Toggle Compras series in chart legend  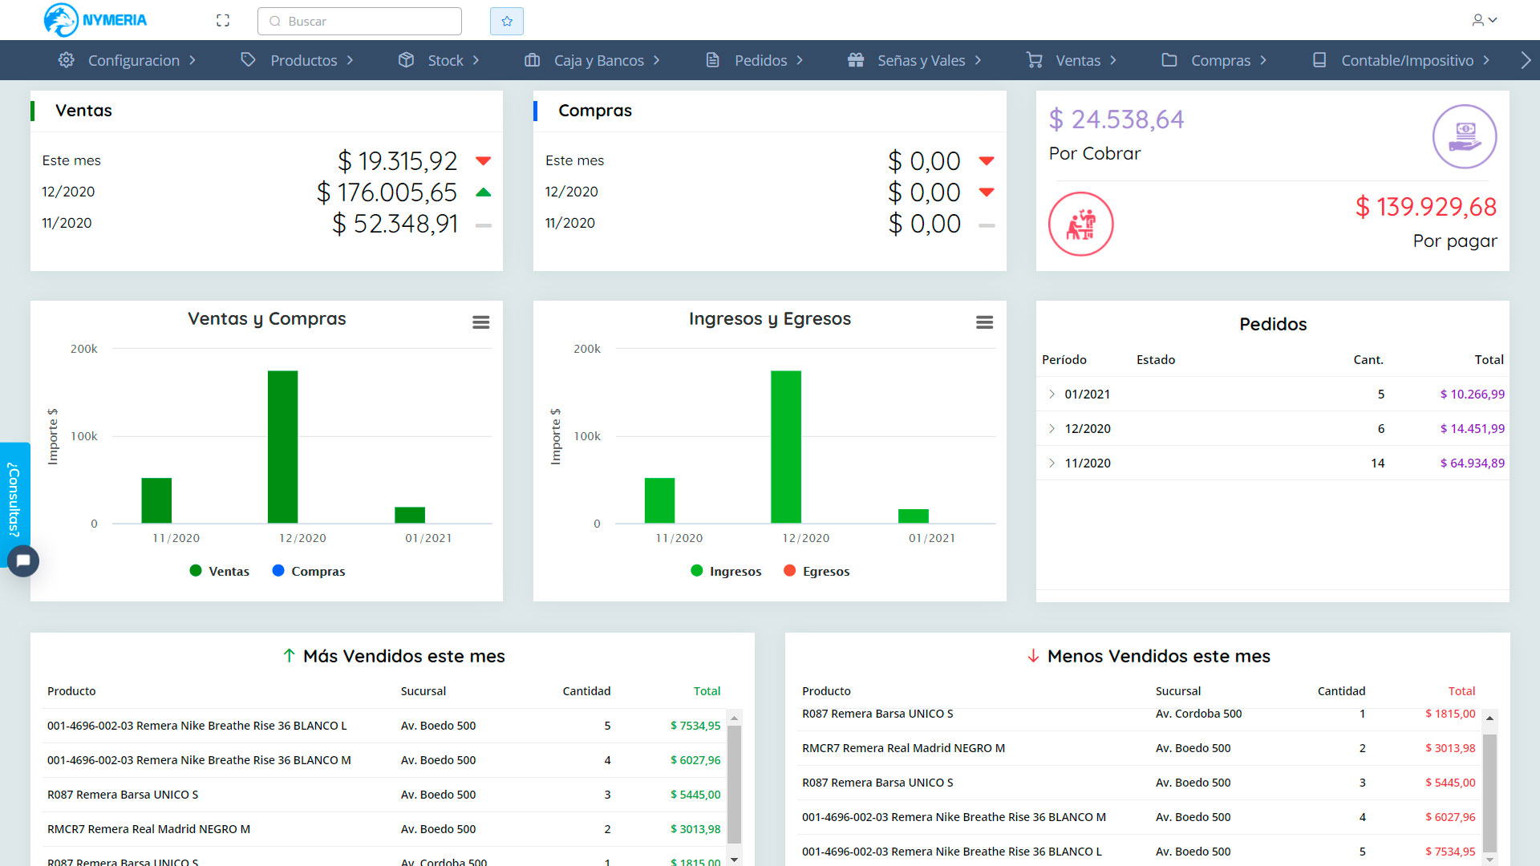[x=309, y=571]
